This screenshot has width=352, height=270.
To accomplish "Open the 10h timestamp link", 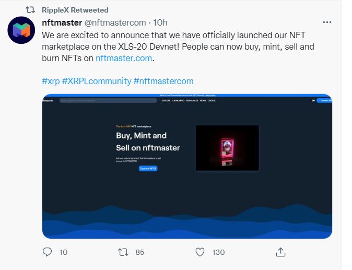I will pyautogui.click(x=160, y=22).
